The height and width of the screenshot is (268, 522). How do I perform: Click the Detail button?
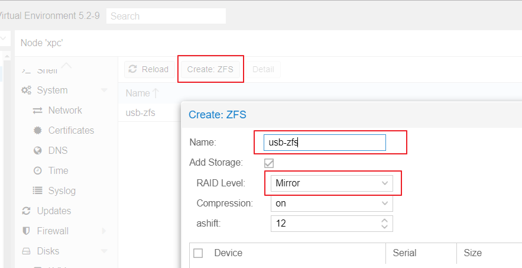(263, 69)
